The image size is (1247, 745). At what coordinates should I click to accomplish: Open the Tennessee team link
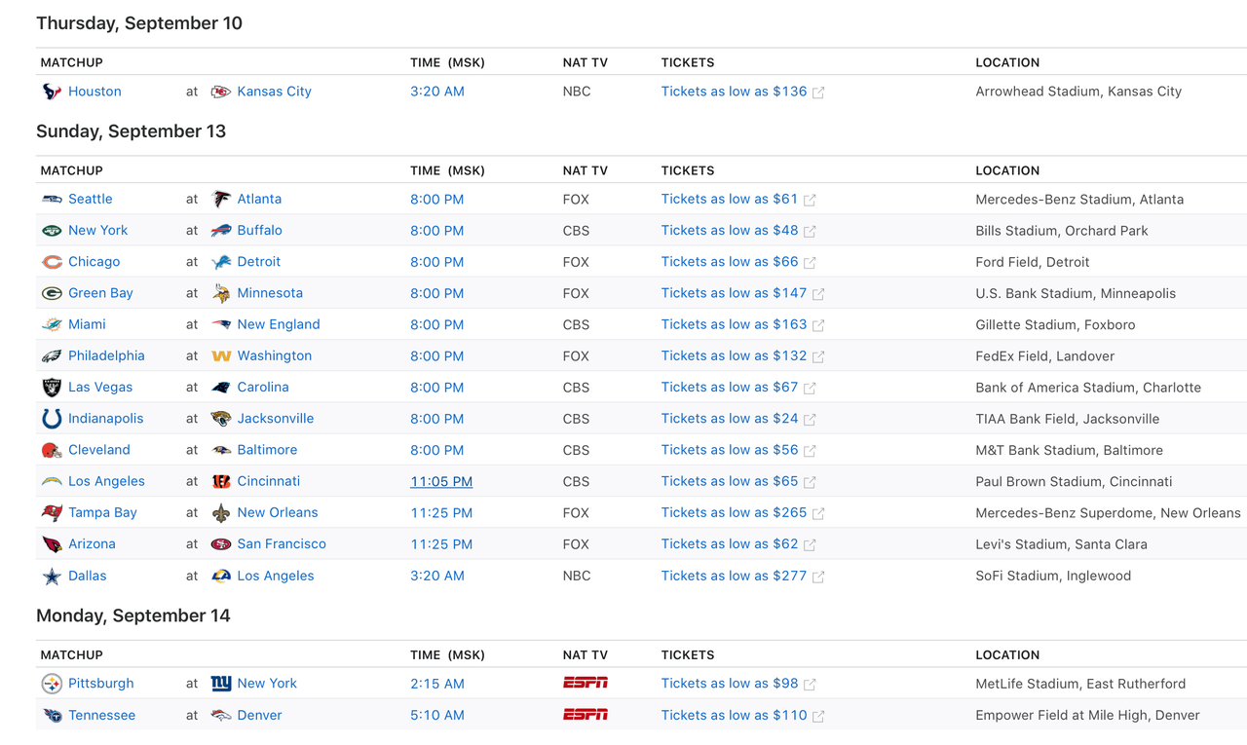click(x=101, y=715)
